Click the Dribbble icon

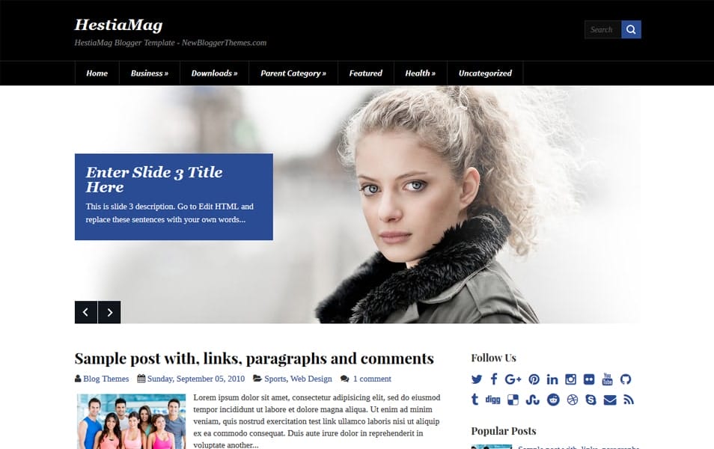coord(573,400)
